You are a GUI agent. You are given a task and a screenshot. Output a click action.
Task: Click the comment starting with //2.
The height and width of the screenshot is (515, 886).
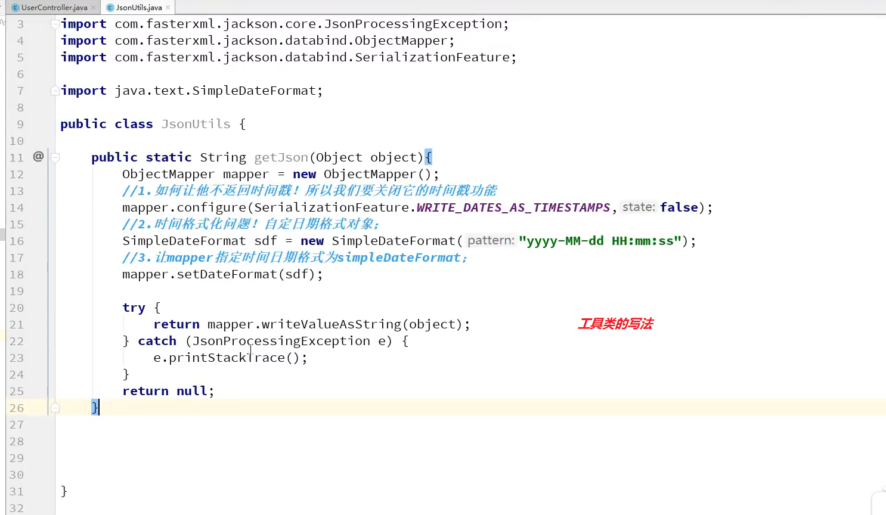[x=250, y=224]
